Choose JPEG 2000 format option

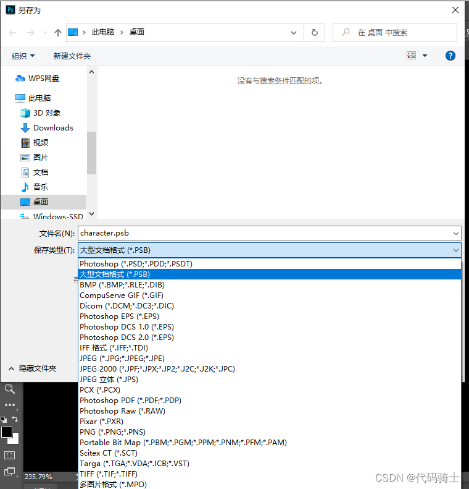pyautogui.click(x=270, y=369)
